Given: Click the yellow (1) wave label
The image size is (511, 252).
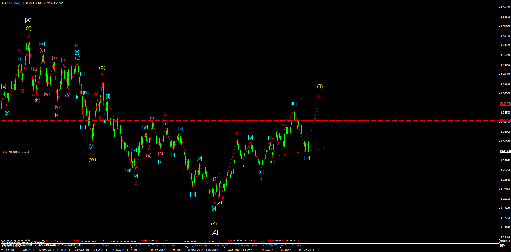Looking at the screenshot, I should click(x=215, y=179).
